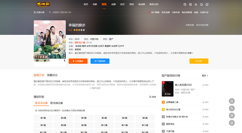
Task: Click the blue 下载观看 button
Action: [x=100, y=61]
